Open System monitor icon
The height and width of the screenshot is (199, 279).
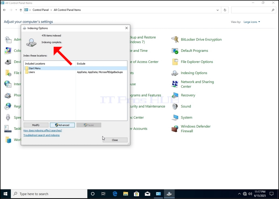tap(175, 118)
